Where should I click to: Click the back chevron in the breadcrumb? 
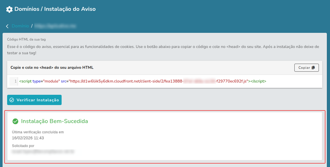pos(7,26)
